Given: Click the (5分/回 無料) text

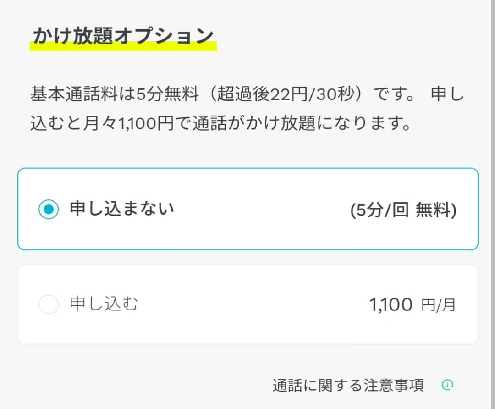Looking at the screenshot, I should [403, 210].
